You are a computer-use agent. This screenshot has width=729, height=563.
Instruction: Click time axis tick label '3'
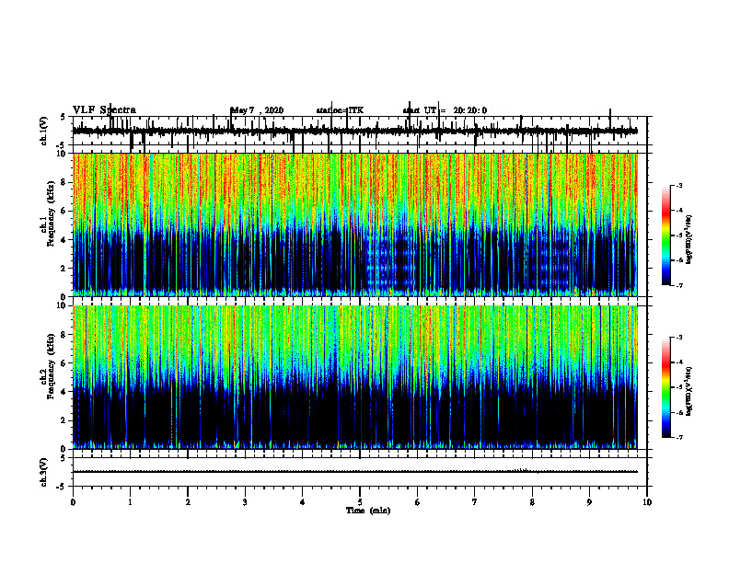click(x=245, y=502)
